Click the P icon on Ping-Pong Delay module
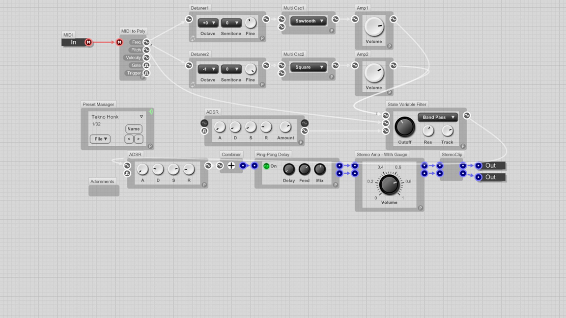 [336, 185]
